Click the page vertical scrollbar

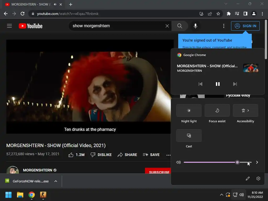266,40
